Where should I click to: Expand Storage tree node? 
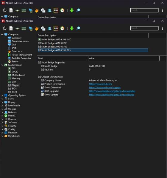(2, 109)
